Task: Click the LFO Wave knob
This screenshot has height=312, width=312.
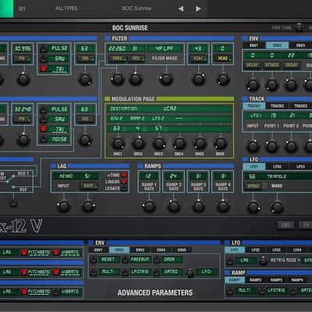Action: point(277,207)
